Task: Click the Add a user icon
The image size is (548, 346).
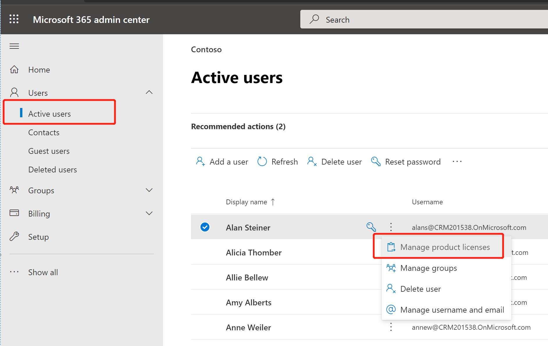Action: pos(201,161)
